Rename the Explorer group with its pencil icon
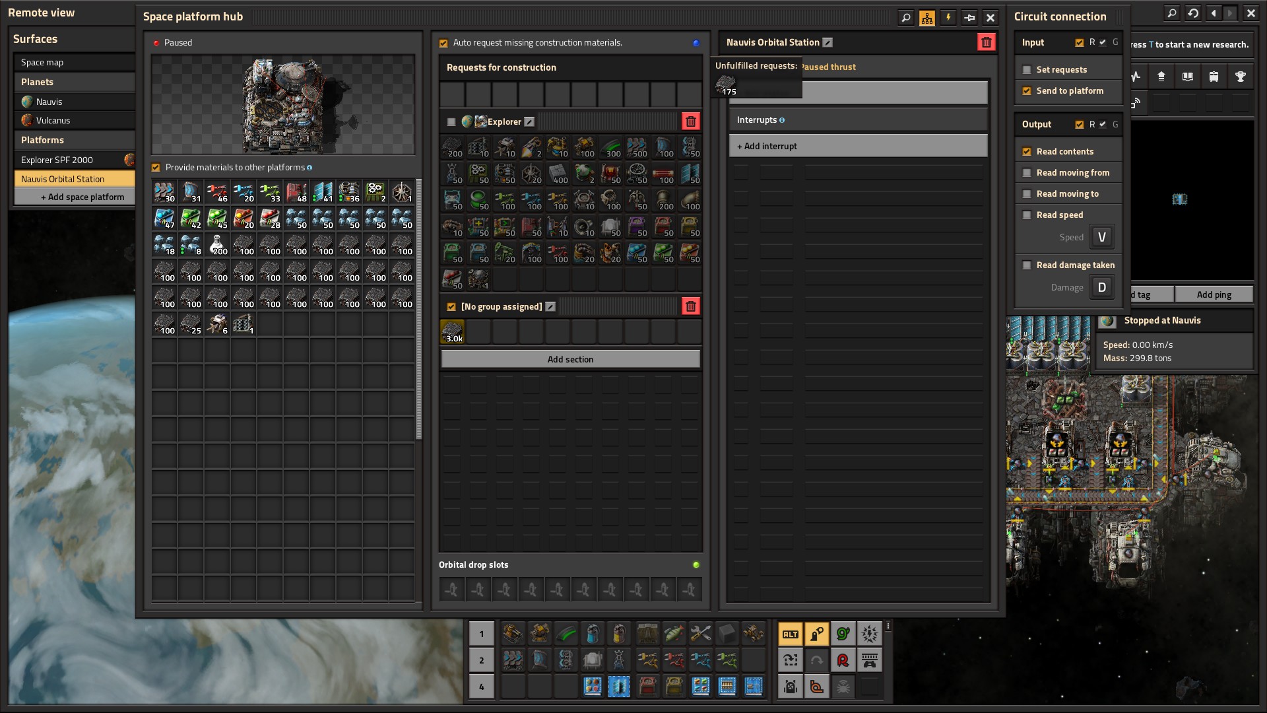1267x713 pixels. point(529,121)
